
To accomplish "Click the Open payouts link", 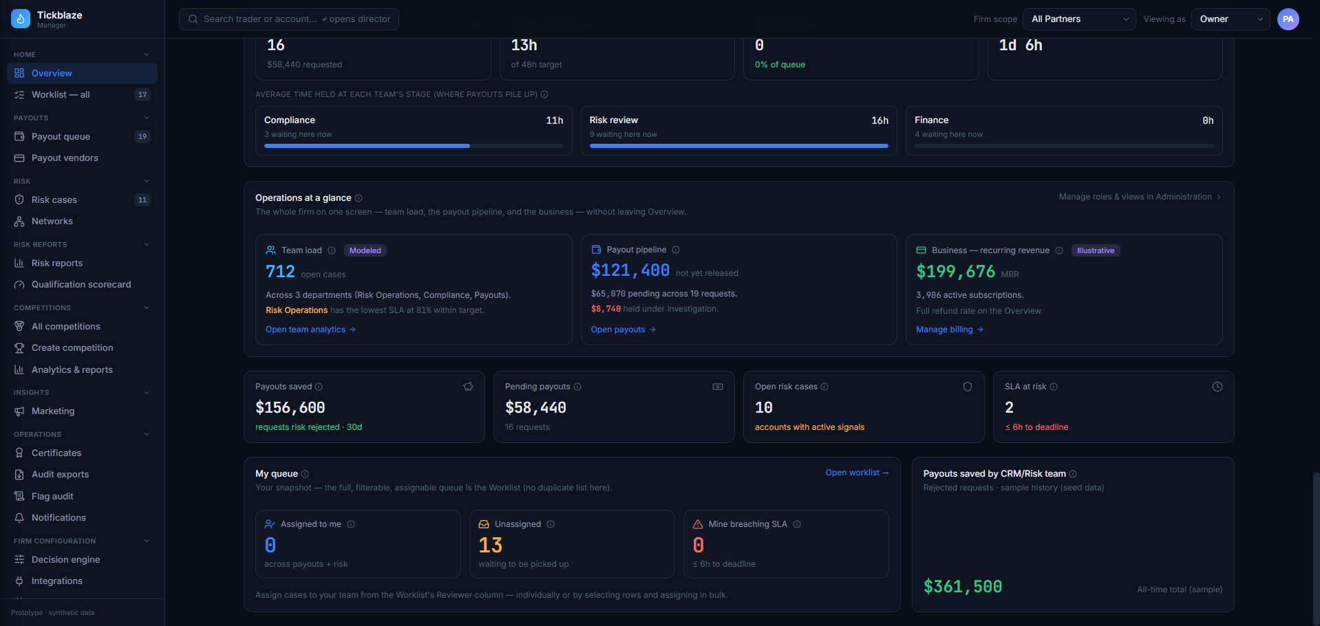I will tap(624, 330).
